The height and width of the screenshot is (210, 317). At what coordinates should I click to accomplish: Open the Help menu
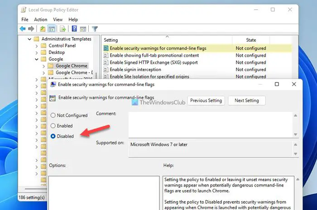coord(73,19)
